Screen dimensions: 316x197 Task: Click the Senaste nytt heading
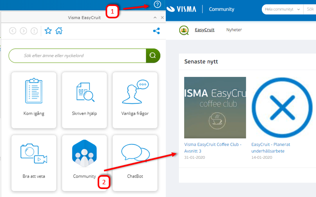click(201, 61)
